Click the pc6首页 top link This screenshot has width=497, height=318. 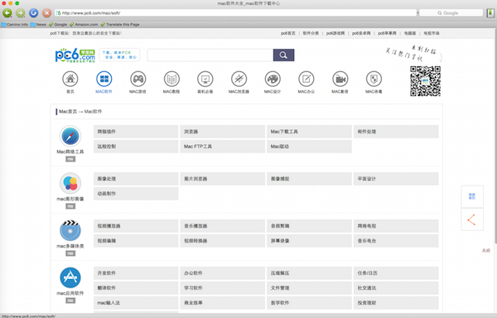coord(287,33)
